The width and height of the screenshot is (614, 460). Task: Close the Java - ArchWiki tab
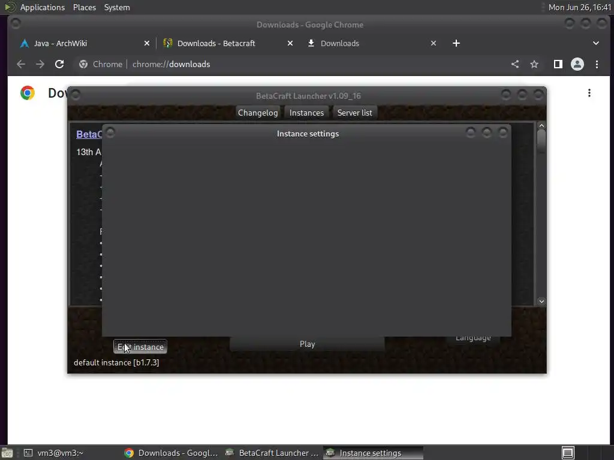[147, 43]
